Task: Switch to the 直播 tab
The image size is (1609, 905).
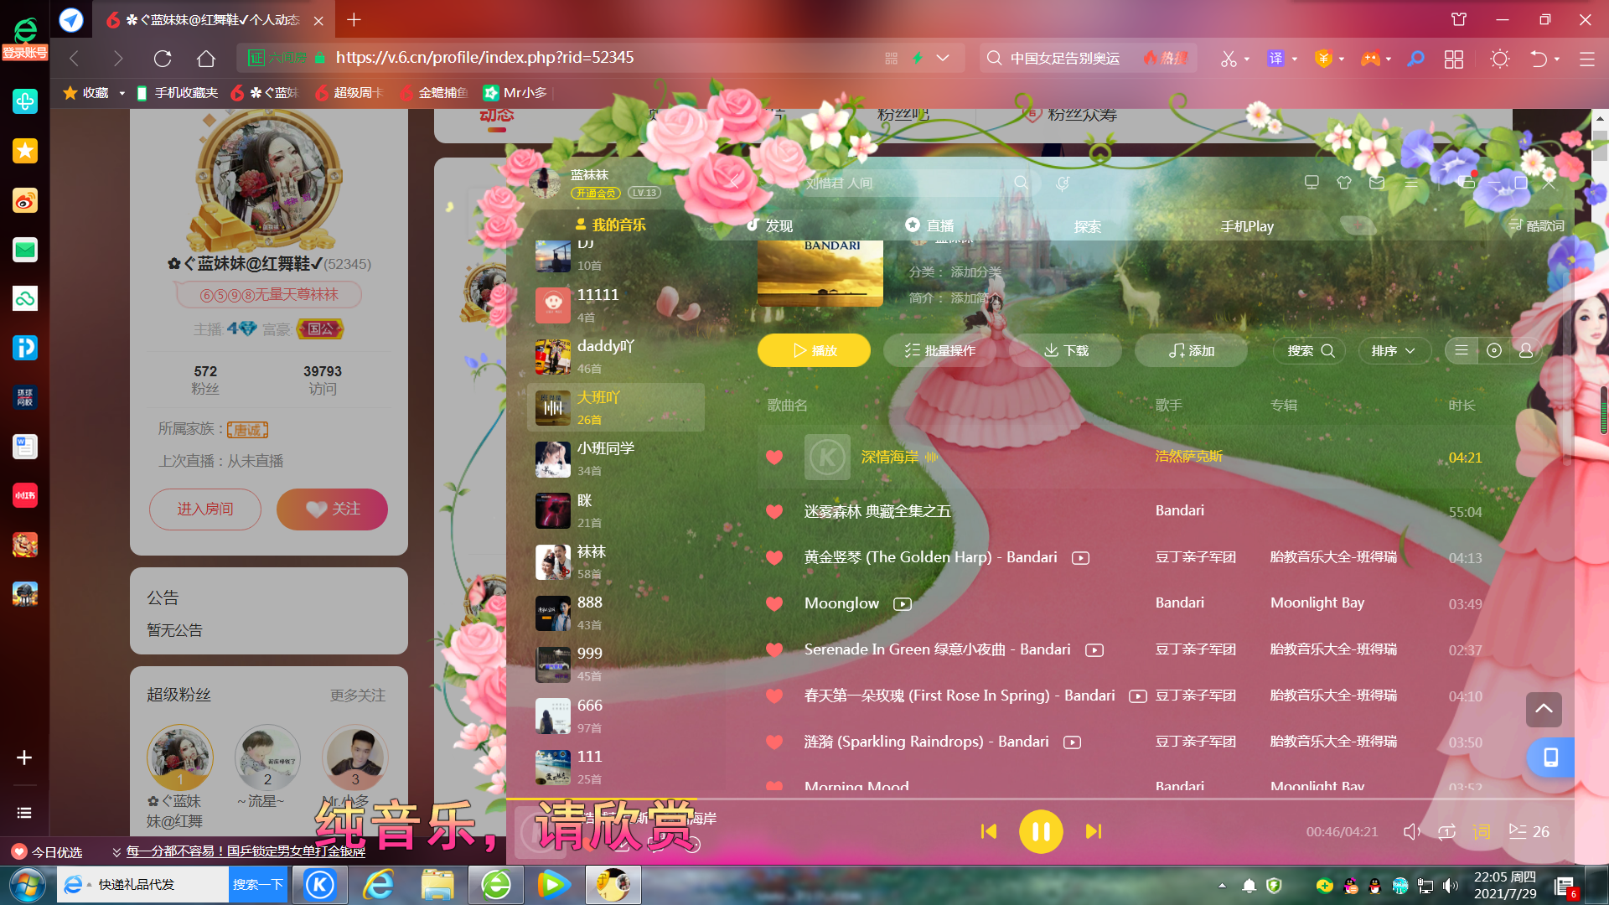Action: coord(929,225)
